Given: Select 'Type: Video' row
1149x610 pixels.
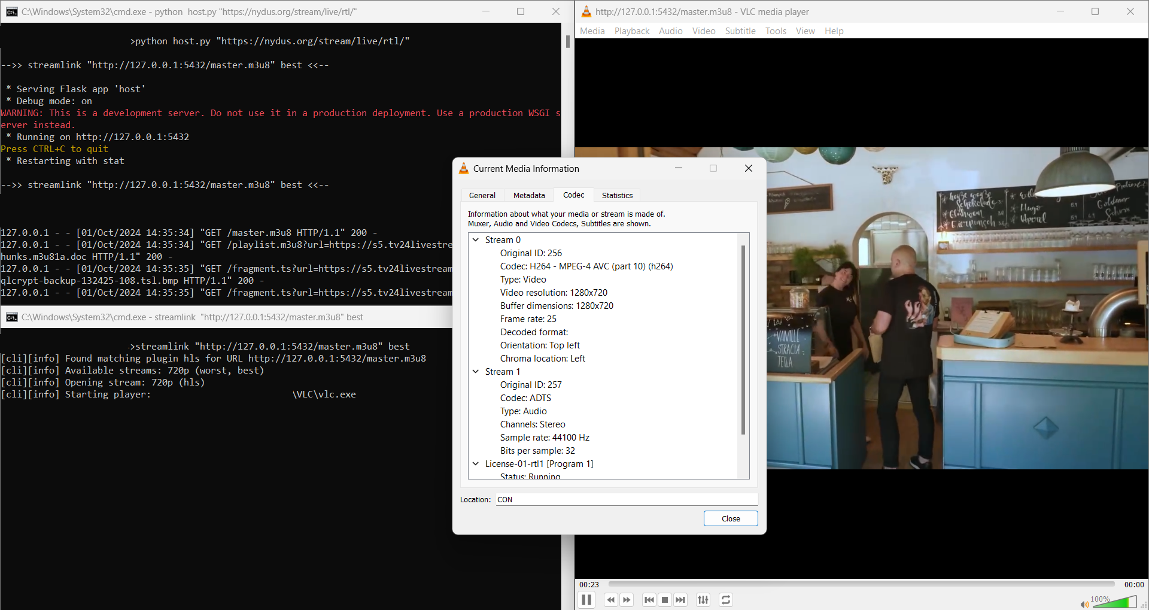Looking at the screenshot, I should (x=523, y=280).
